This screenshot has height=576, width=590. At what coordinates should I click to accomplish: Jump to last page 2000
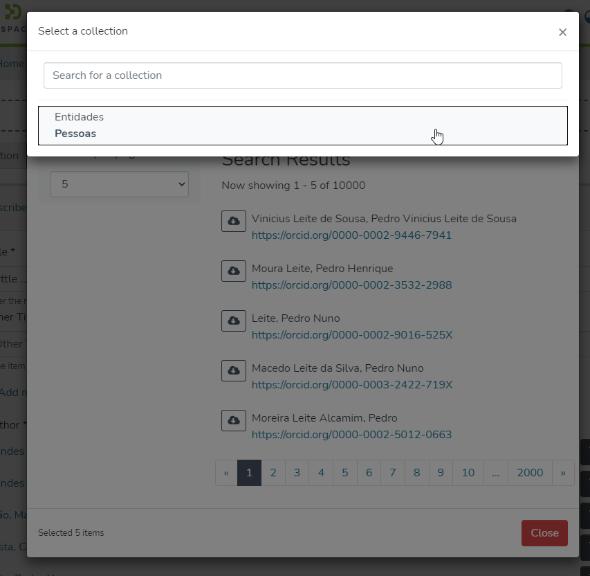pyautogui.click(x=530, y=473)
